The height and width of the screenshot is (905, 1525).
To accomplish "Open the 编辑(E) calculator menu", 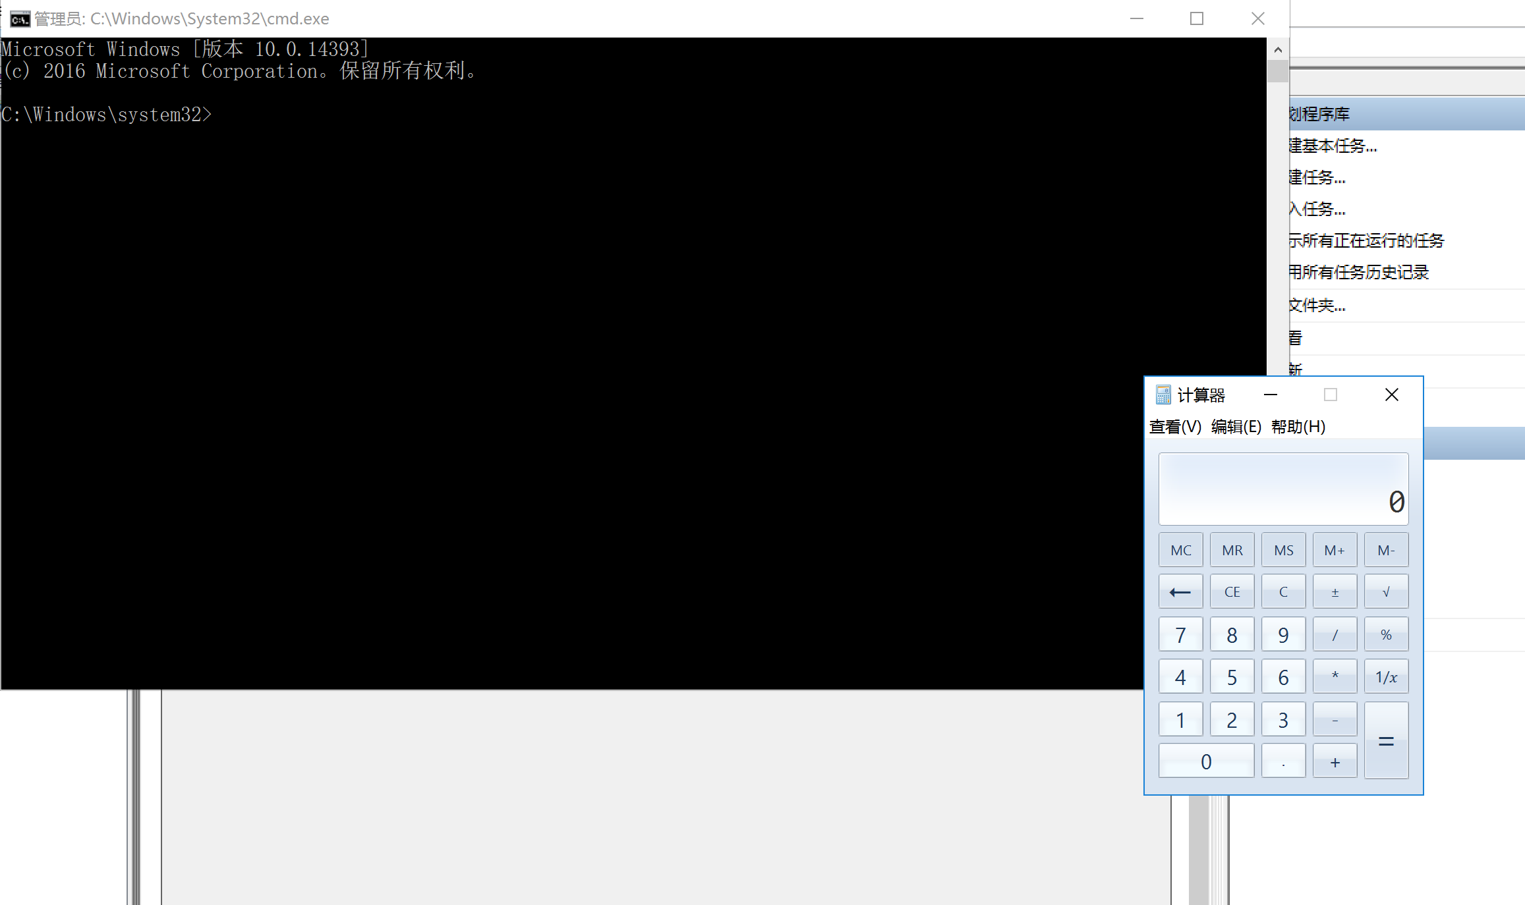I will point(1236,427).
